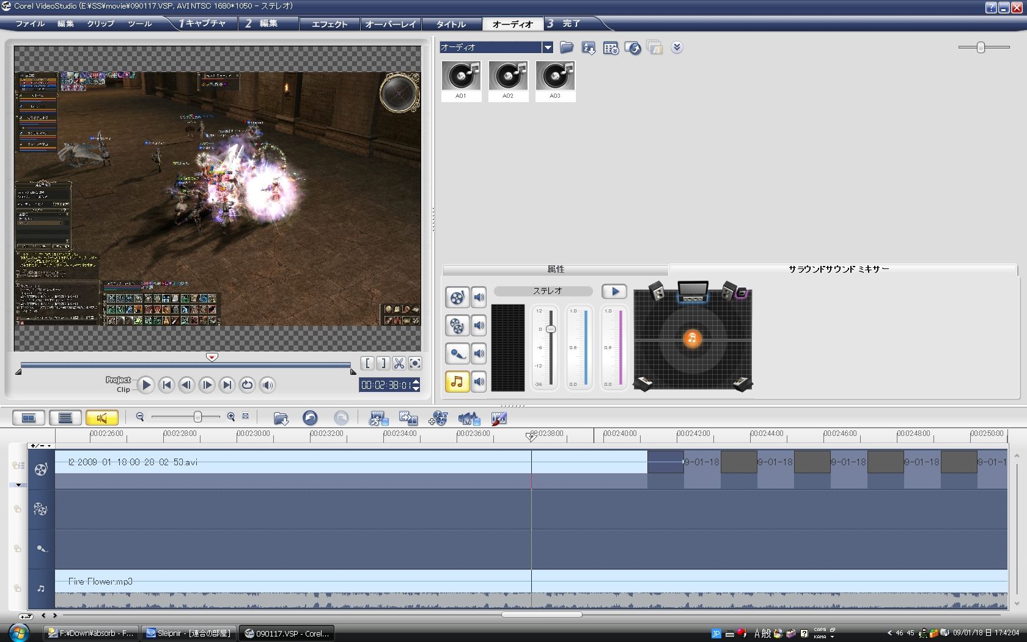Click the orange music note in surround pan

click(x=692, y=338)
